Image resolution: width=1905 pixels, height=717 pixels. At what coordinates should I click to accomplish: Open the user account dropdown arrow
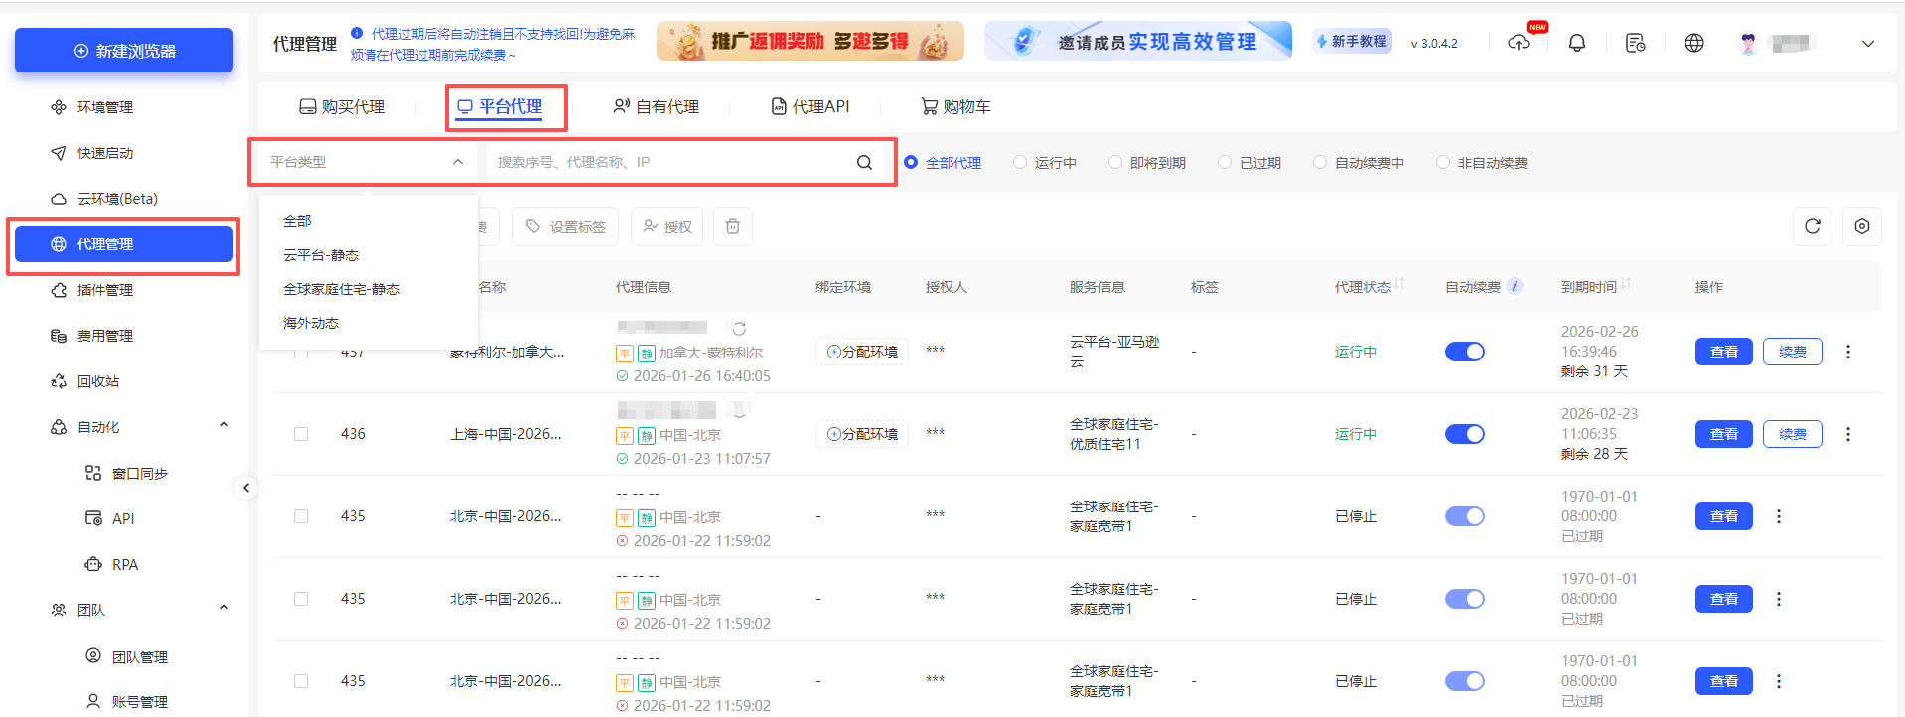[1867, 44]
